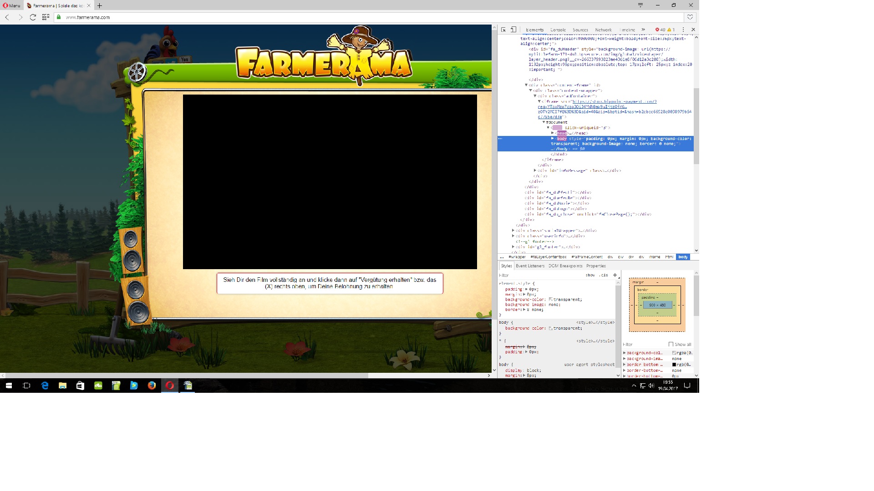The height and width of the screenshot is (491, 874).
Task: Open the DevTools three-dot customize menu
Action: [x=683, y=30]
